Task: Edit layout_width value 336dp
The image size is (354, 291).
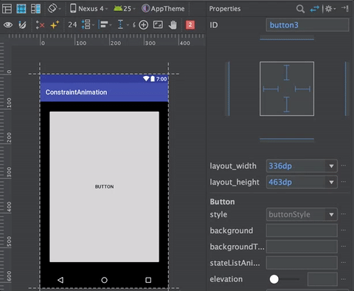Action: click(296, 166)
